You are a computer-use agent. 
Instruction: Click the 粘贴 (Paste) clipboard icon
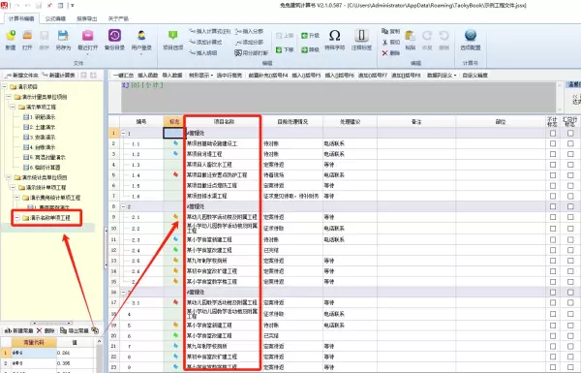click(x=410, y=36)
